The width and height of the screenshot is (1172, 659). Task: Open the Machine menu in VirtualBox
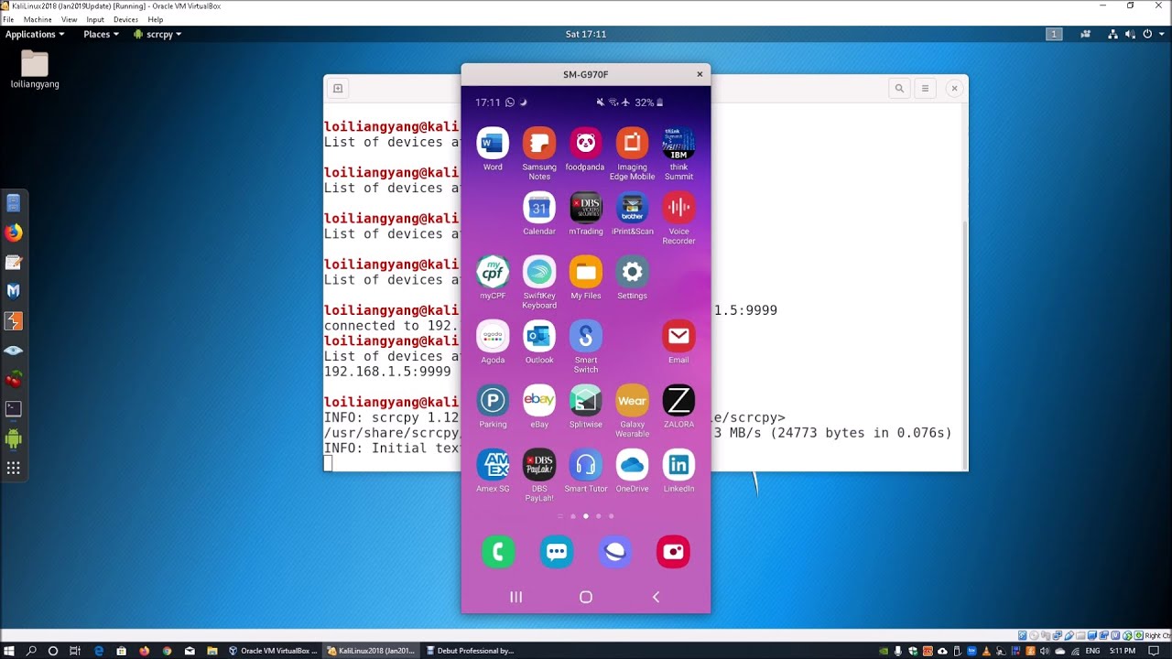[x=38, y=19]
